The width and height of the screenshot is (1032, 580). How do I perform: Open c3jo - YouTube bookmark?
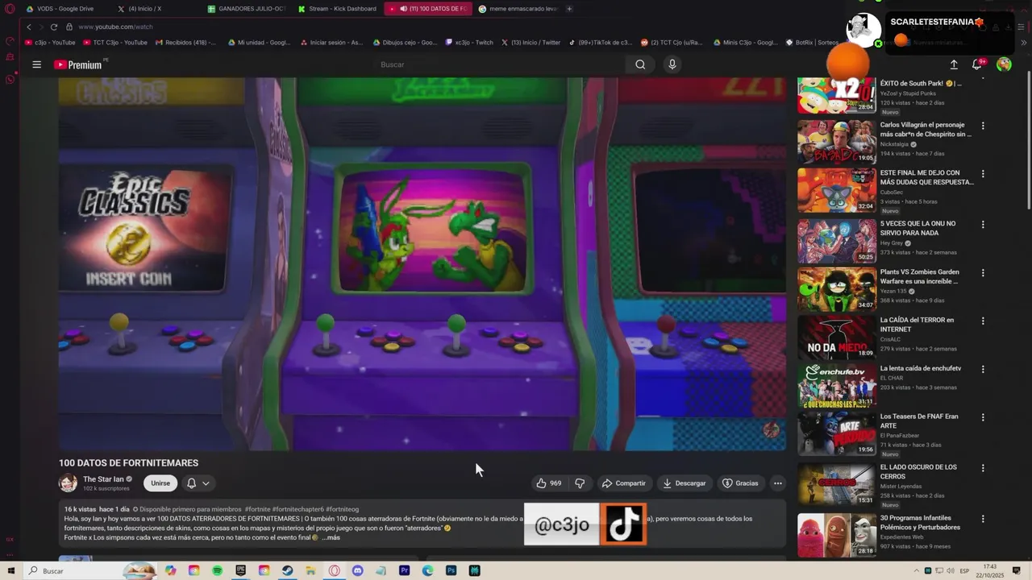pos(50,43)
